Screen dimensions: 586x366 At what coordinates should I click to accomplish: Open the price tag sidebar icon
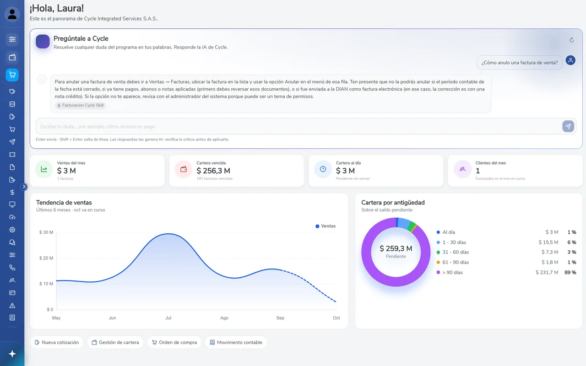click(x=12, y=91)
